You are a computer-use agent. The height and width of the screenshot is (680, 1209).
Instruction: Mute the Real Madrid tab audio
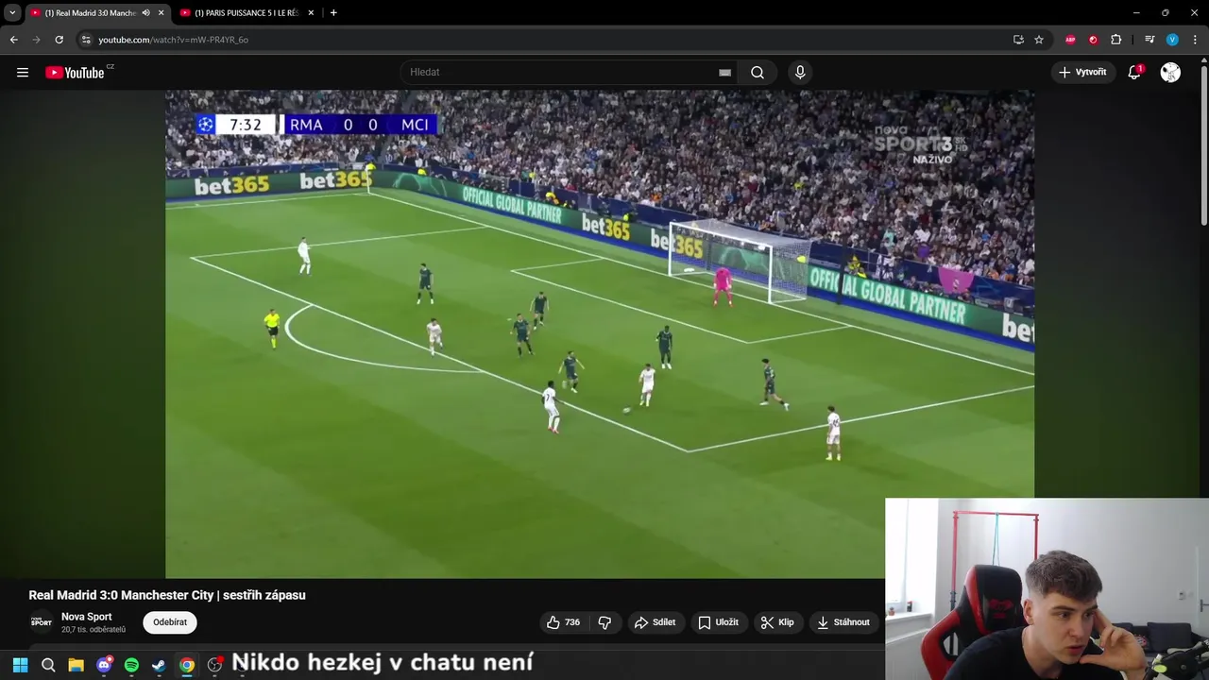pos(145,13)
